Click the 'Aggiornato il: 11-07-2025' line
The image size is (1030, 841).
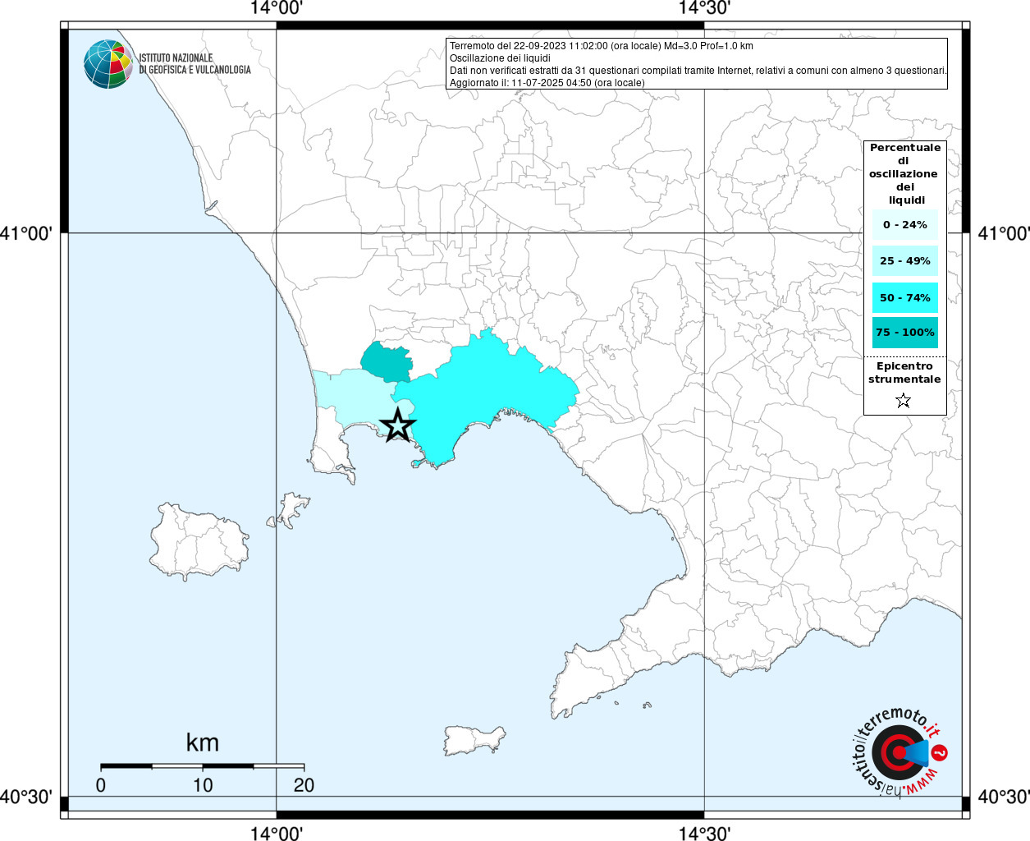tap(547, 83)
